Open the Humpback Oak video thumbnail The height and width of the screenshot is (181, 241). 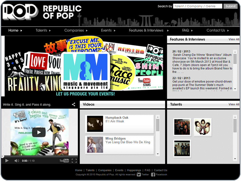(x=95, y=124)
